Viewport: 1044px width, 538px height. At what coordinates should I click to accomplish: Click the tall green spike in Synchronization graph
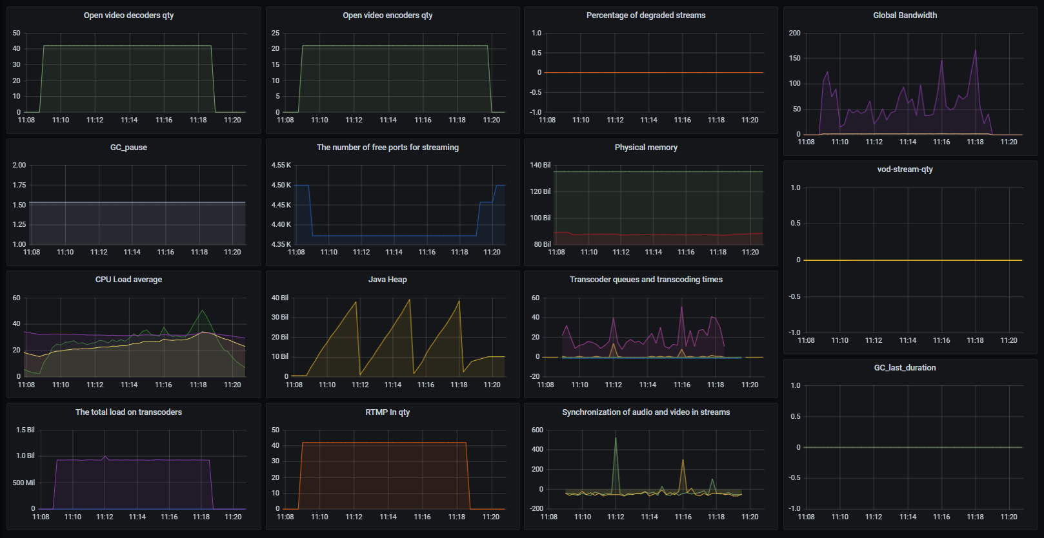(x=616, y=439)
